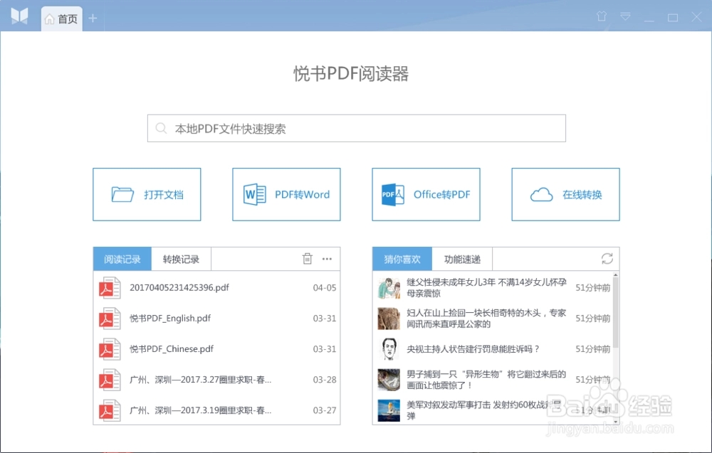Open news 继父性侵未成年女儿3年 headline
Viewport: 712px width, 453px height.
tap(486, 287)
